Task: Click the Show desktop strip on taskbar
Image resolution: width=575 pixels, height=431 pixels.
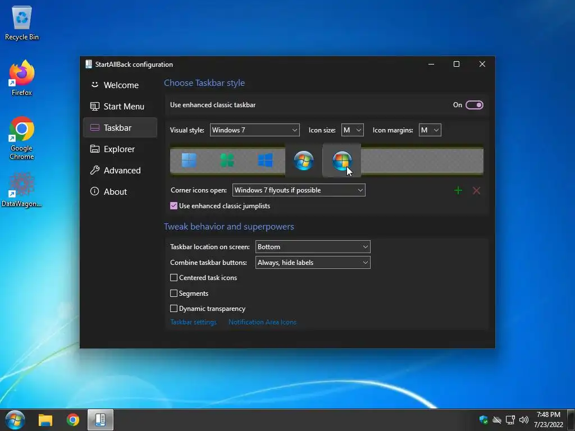Action: pos(571,420)
